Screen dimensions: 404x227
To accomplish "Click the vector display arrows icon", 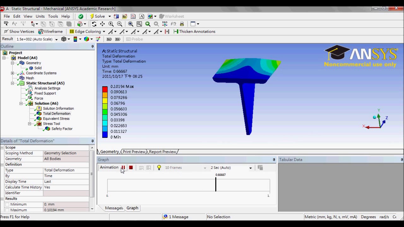I will (98, 39).
